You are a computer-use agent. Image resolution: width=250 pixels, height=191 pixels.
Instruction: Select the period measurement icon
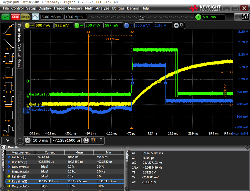coord(9,58)
